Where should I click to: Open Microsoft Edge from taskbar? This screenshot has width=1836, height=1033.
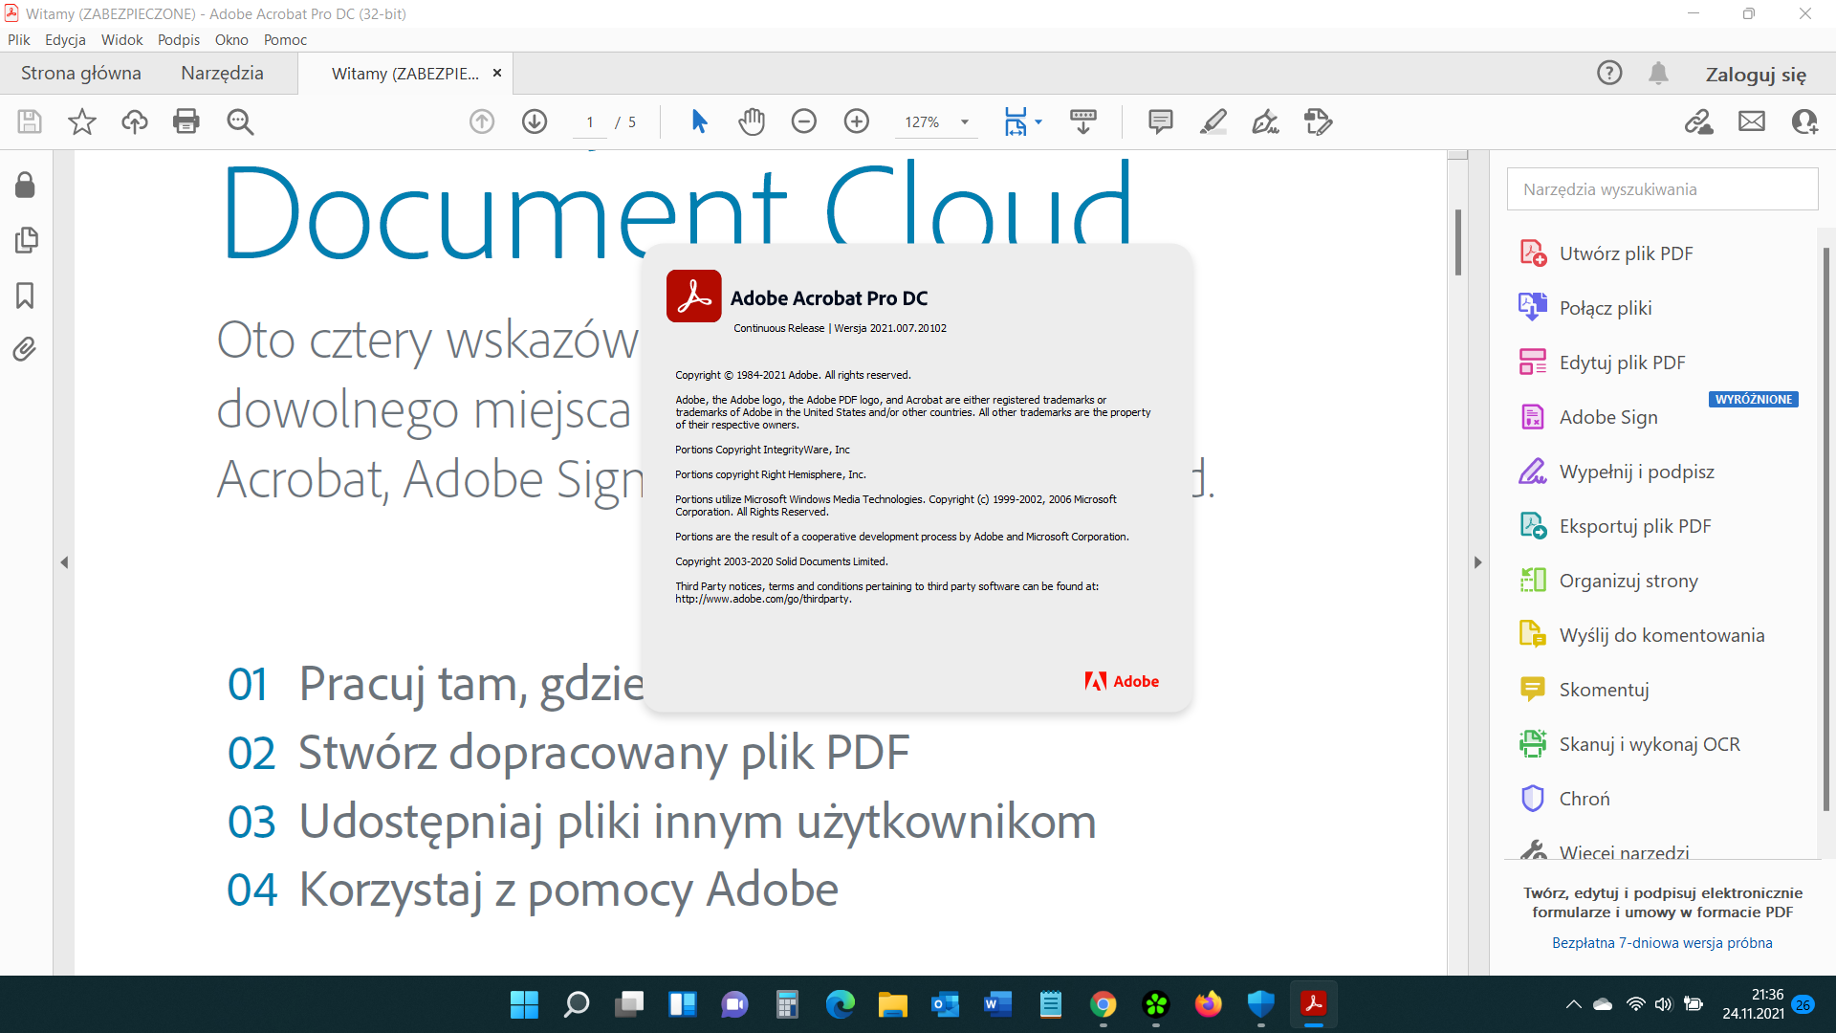click(x=840, y=1004)
